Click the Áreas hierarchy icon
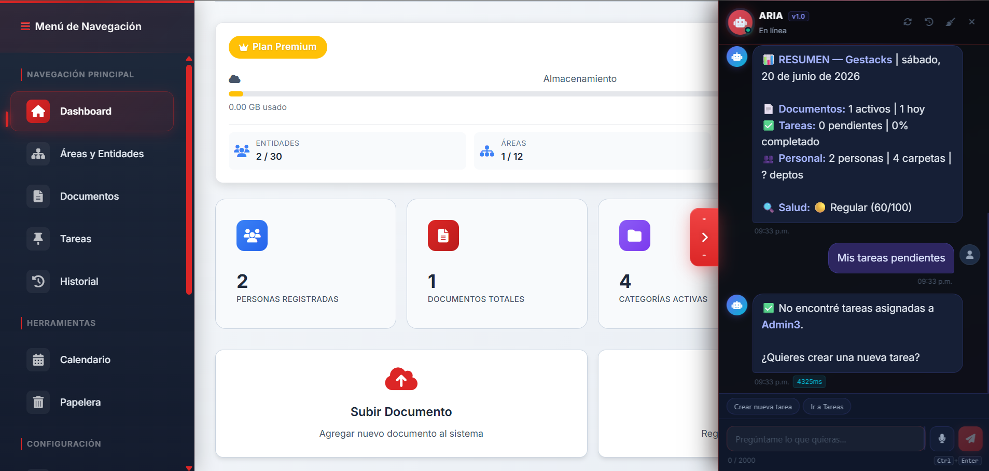 click(487, 151)
